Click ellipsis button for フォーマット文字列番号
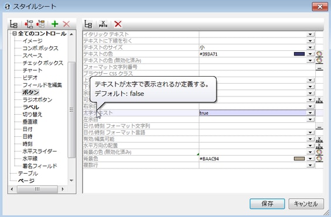331x217 pixels. click(319, 68)
